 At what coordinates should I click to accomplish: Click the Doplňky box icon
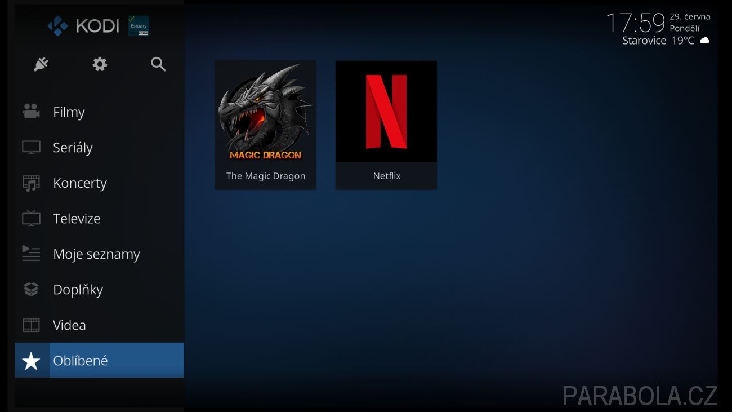pyautogui.click(x=31, y=290)
